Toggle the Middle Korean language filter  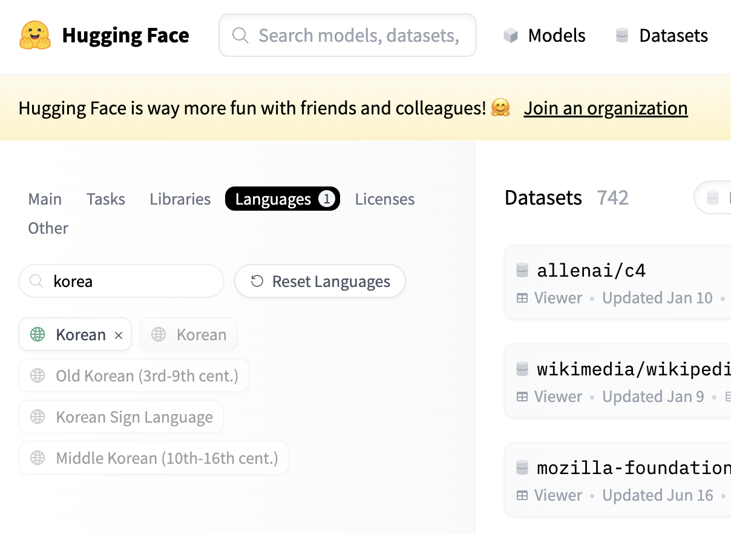(x=154, y=458)
